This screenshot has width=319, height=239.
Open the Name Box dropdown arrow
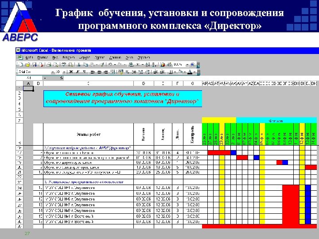point(45,78)
